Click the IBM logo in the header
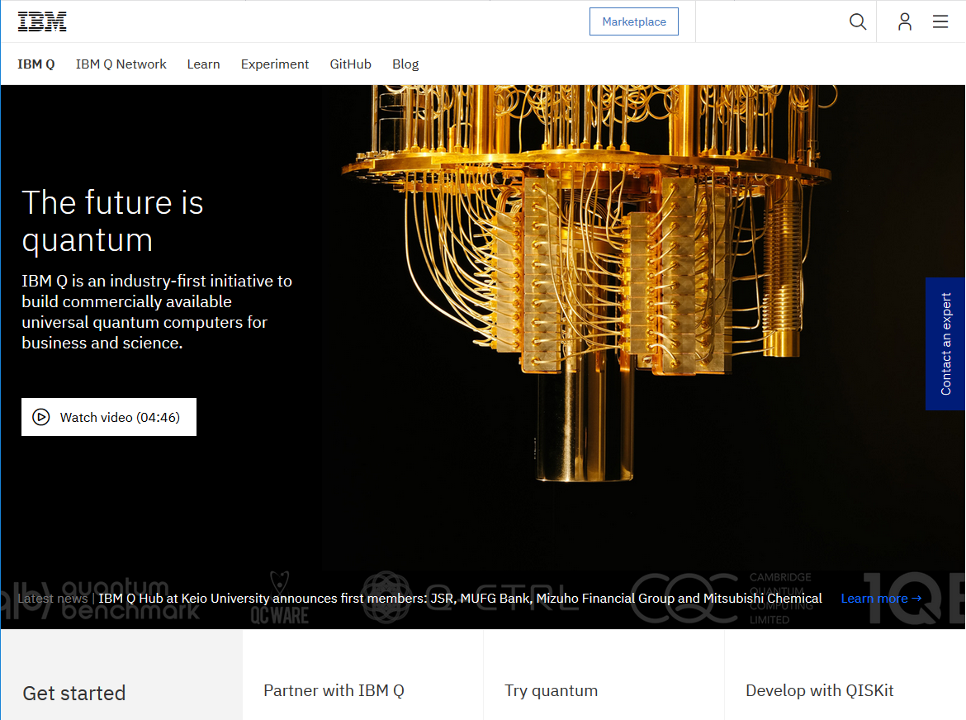 click(42, 22)
